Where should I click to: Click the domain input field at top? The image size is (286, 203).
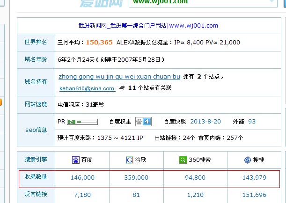pos(203,3)
